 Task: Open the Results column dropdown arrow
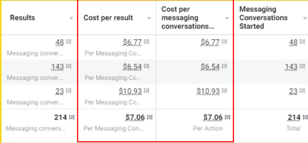pos(71,19)
